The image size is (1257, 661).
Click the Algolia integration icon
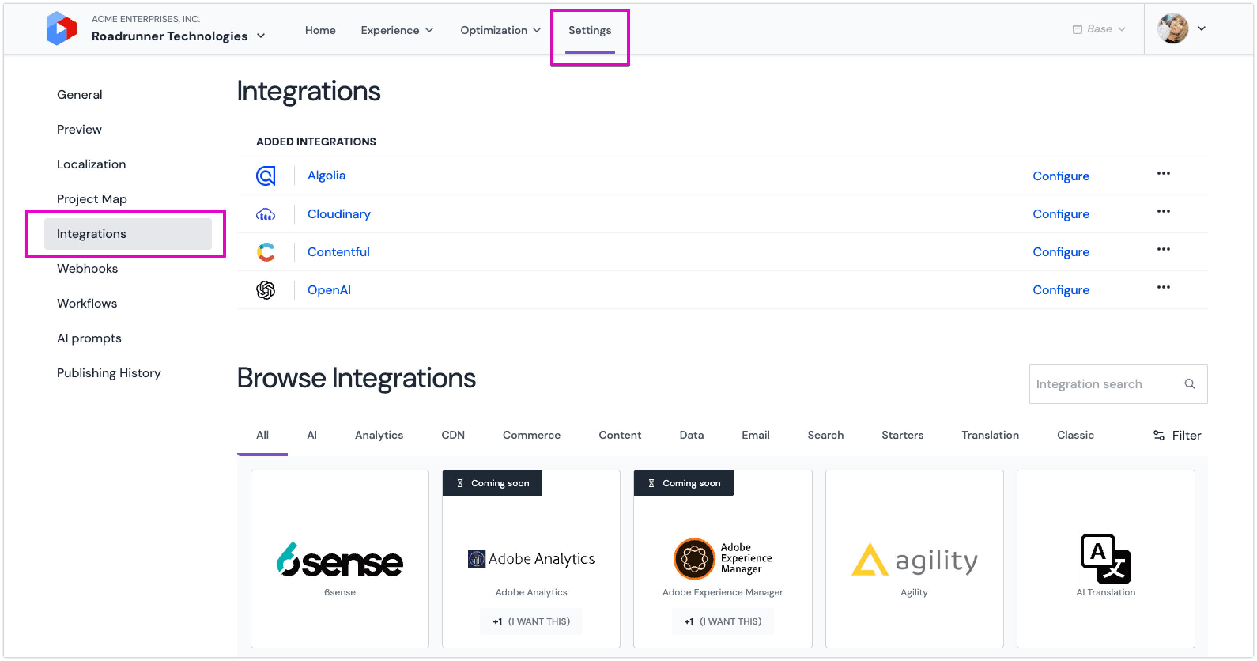coord(266,175)
